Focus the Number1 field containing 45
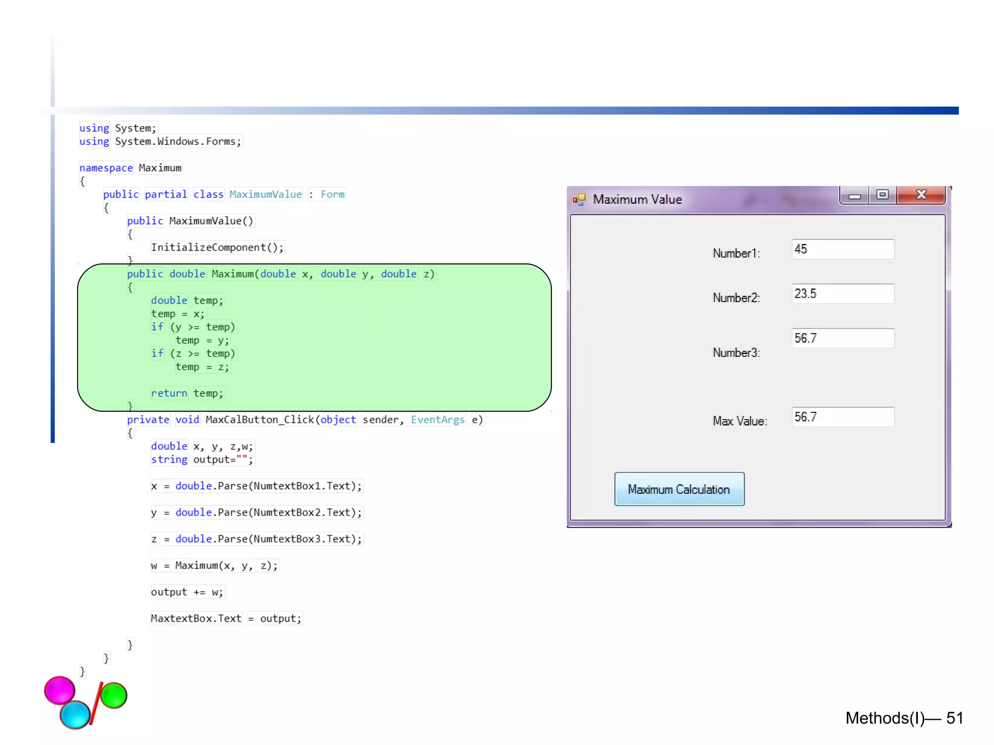The width and height of the screenshot is (994, 745). (x=842, y=249)
